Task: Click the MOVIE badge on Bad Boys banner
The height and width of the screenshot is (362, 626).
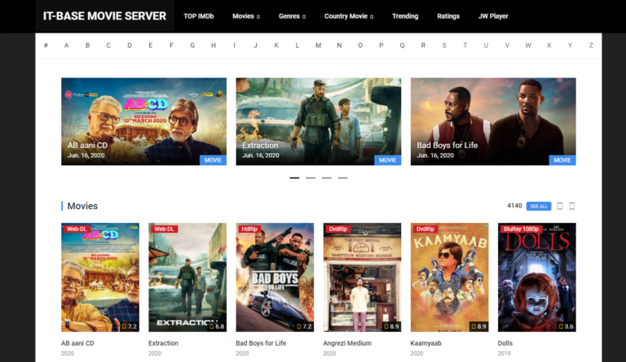Action: [562, 160]
